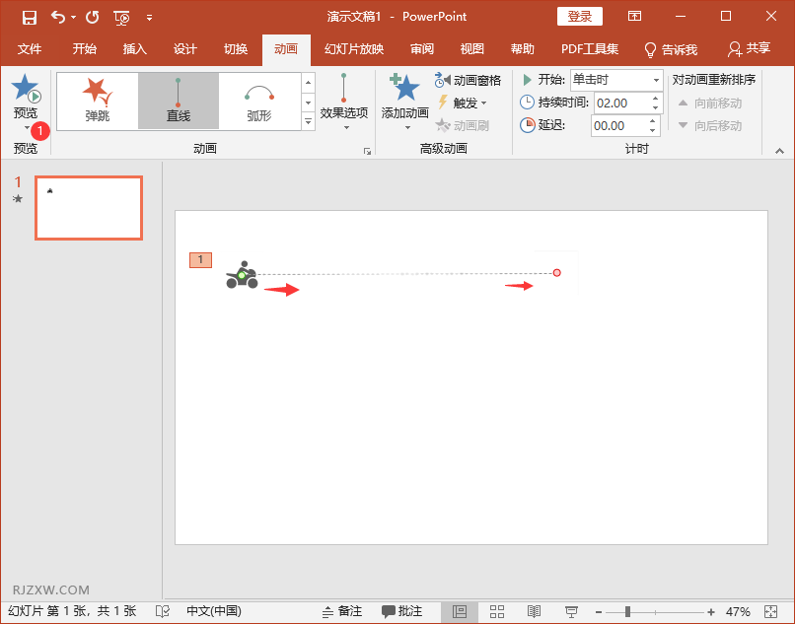Switch to the 设计 tab
This screenshot has width=795, height=624.
tap(185, 49)
